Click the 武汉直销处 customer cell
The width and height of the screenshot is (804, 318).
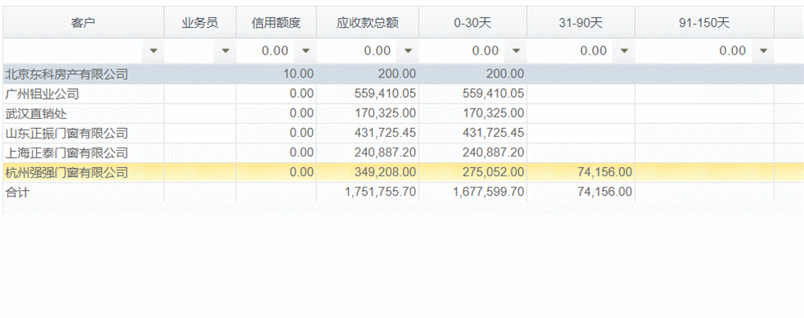83,113
